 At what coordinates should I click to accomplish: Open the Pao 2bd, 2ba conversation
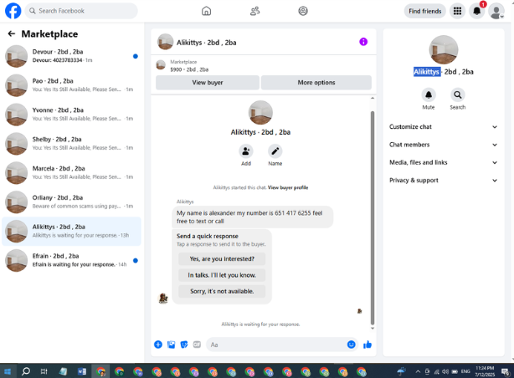[x=71, y=85]
